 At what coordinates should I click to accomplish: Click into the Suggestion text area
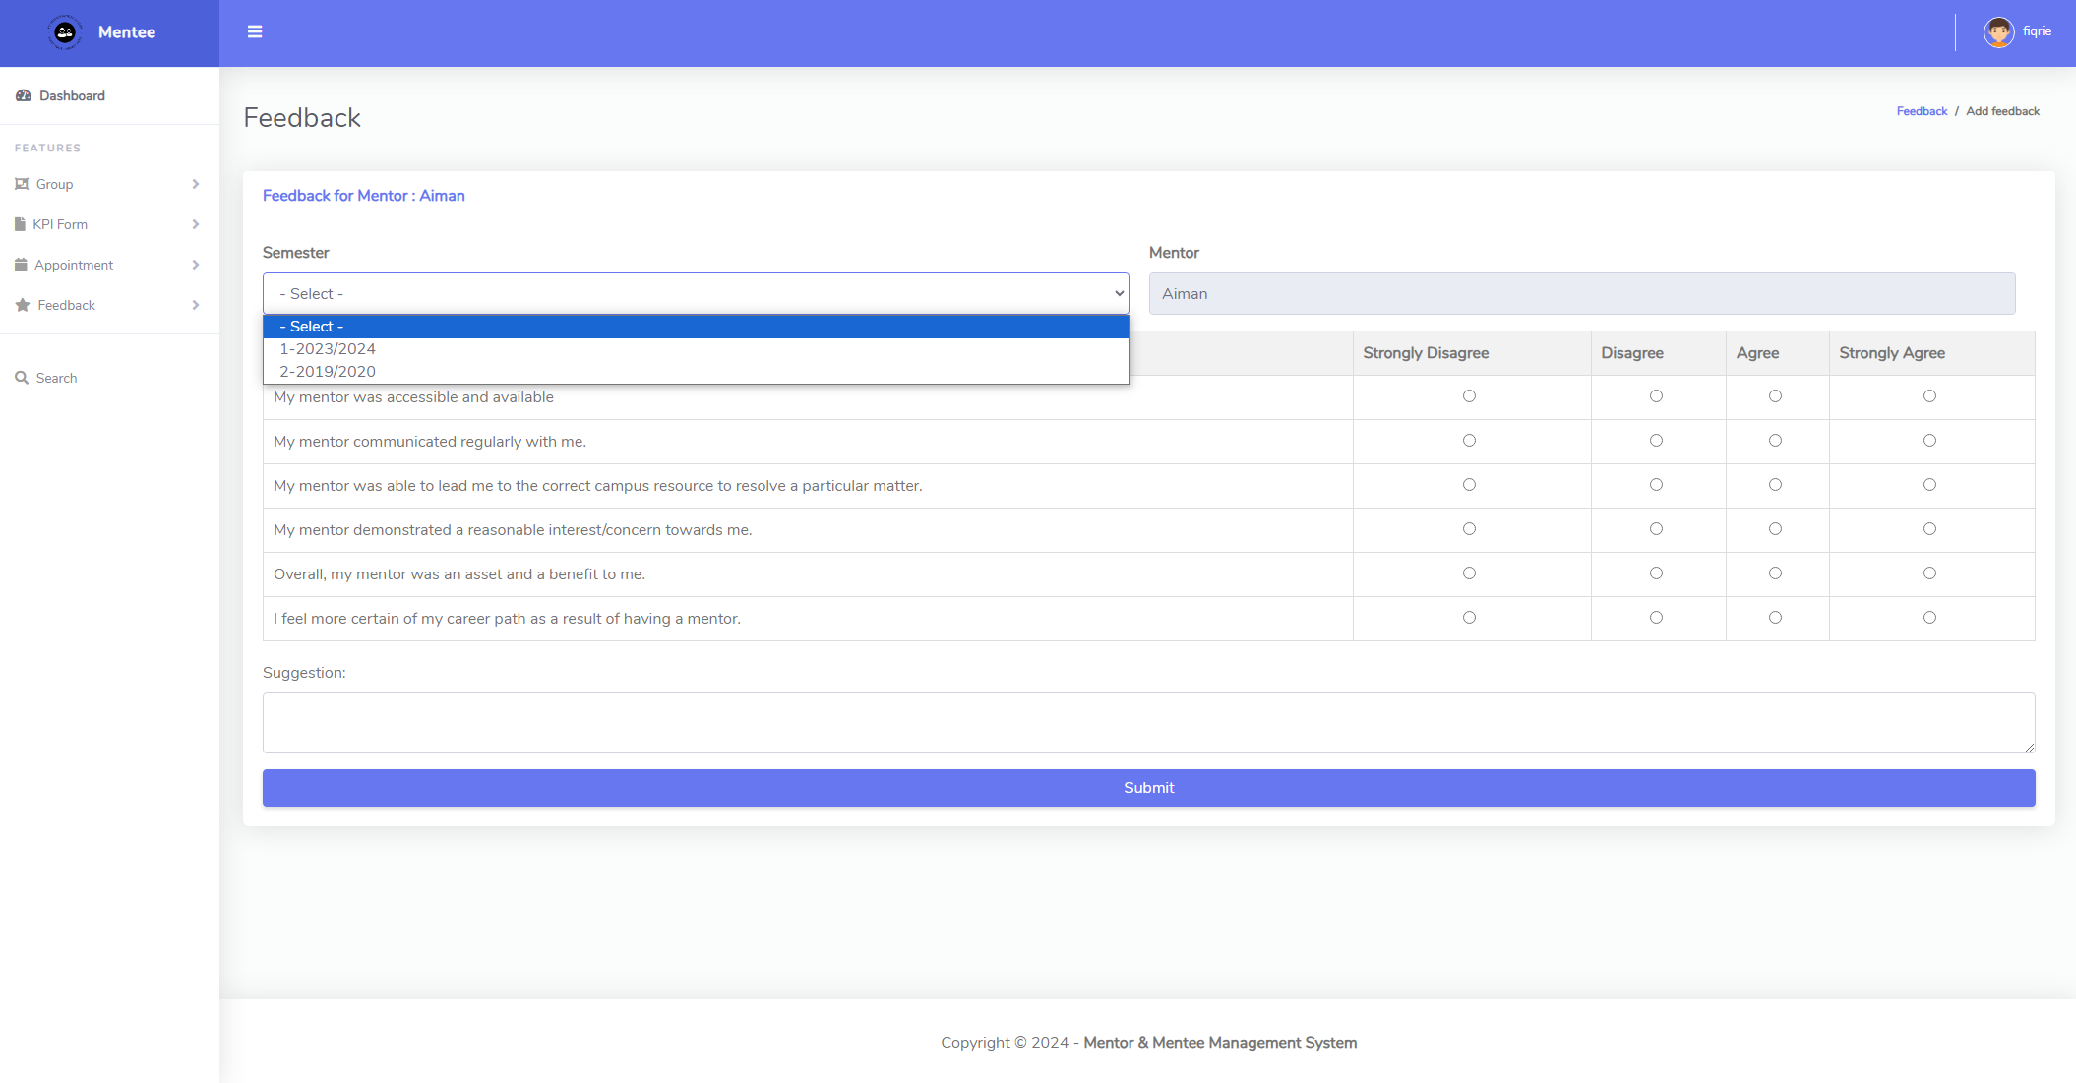pyautogui.click(x=1148, y=723)
